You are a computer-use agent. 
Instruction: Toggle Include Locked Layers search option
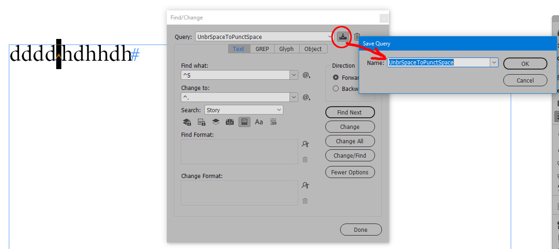(x=187, y=122)
